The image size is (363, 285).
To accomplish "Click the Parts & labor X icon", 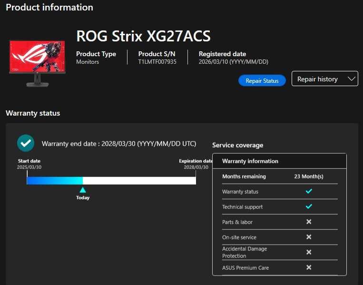I will 309,222.
